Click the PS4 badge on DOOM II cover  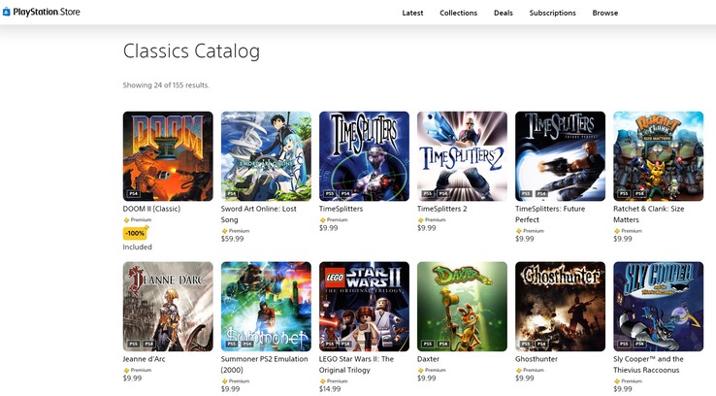click(134, 194)
